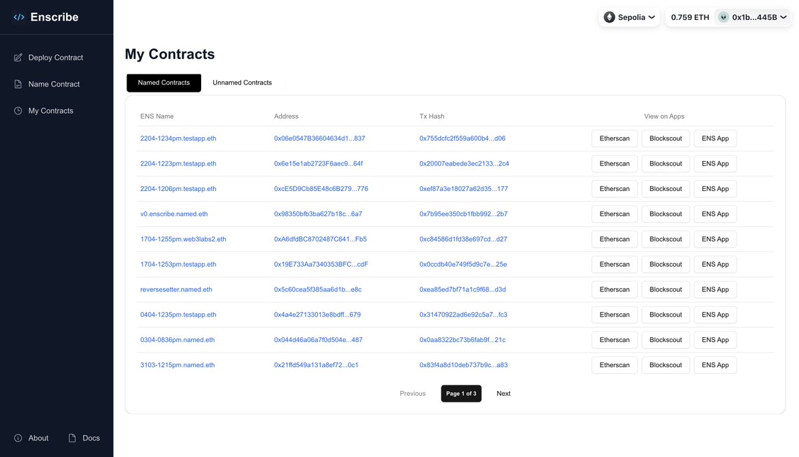Click the Deploy Contract pencil icon
Screen dimensions: 799x457
coord(18,57)
